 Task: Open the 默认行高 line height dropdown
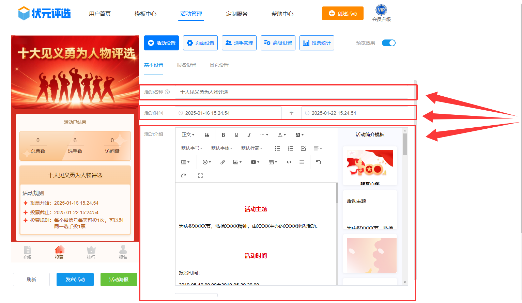click(251, 148)
